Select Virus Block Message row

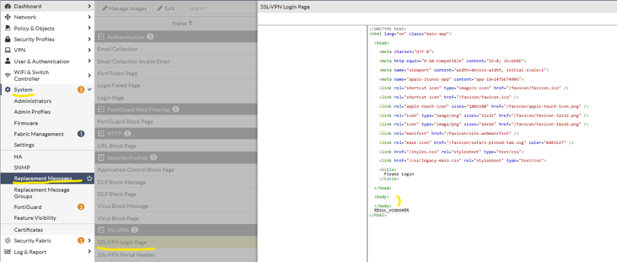[176, 206]
